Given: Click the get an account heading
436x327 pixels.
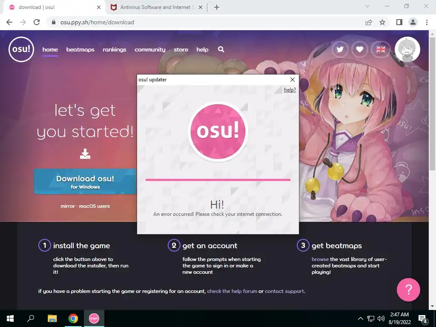Looking at the screenshot, I should pyautogui.click(x=209, y=246).
